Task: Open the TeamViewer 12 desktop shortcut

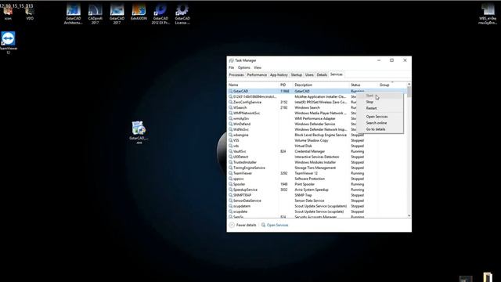Action: 8,42
